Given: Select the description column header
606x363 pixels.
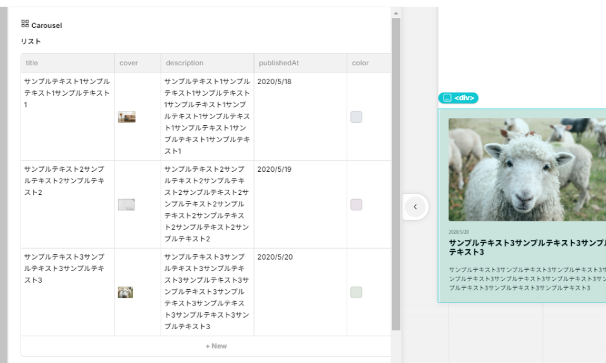Looking at the screenshot, I should point(184,63).
